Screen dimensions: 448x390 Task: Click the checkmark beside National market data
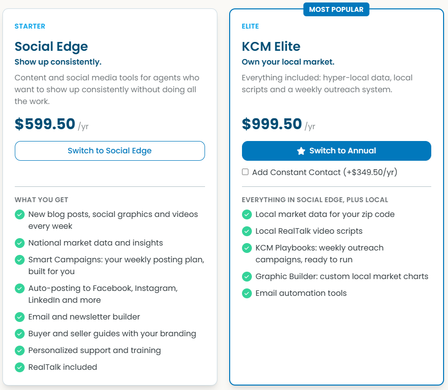point(20,243)
